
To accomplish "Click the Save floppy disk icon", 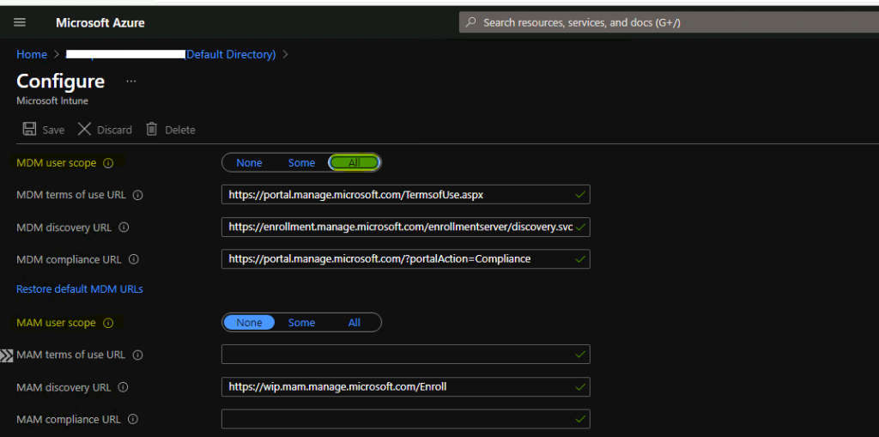I will pyautogui.click(x=29, y=129).
